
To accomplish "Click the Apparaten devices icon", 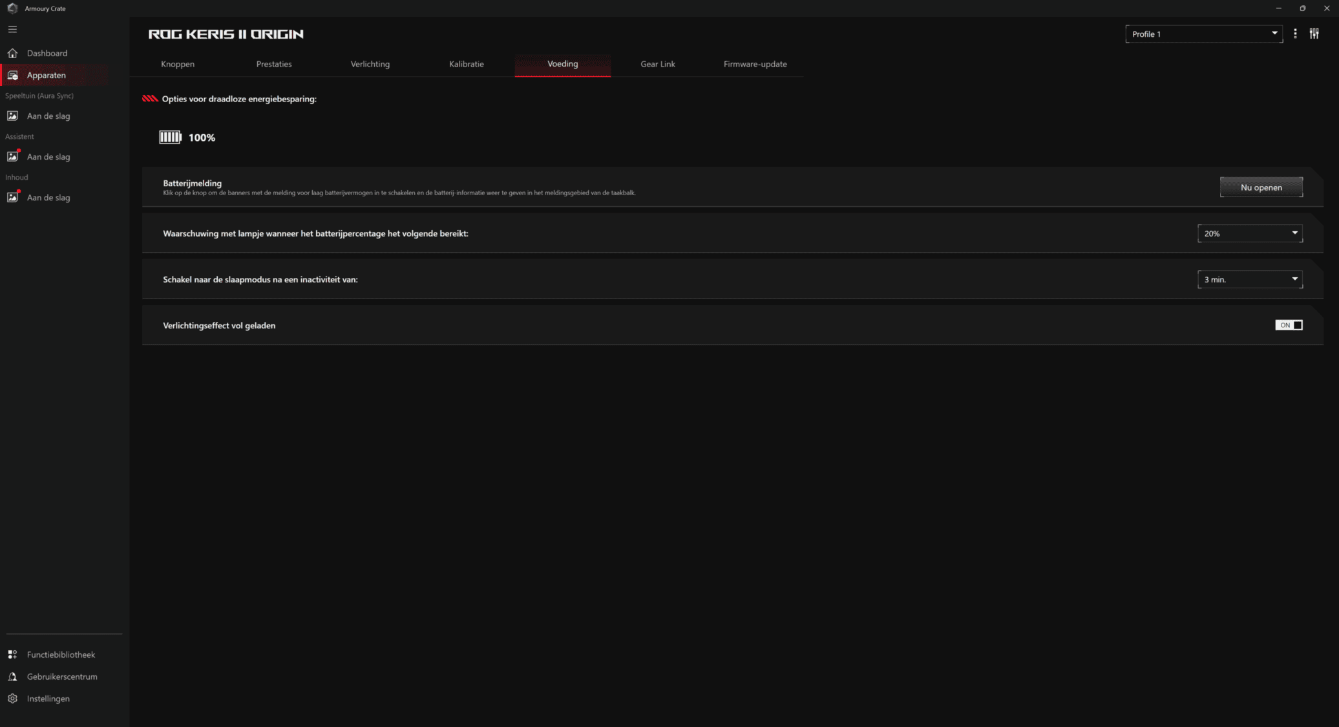I will (12, 75).
